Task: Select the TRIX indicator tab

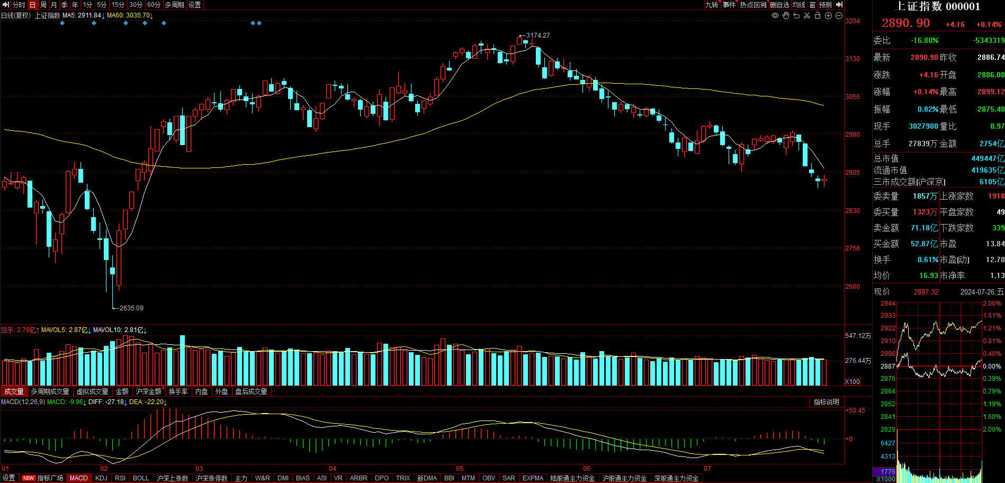Action: click(x=403, y=478)
